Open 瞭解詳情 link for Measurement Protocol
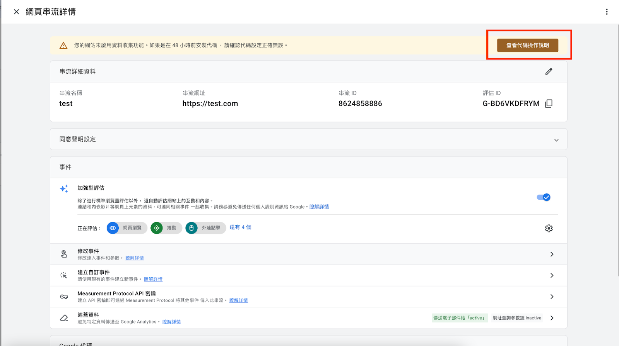 [239, 300]
